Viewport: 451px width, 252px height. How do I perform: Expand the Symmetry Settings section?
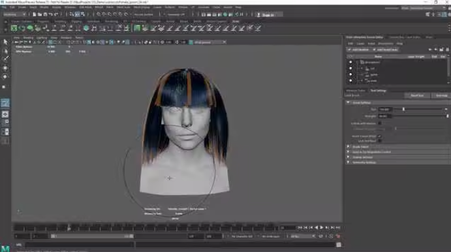[348, 163]
